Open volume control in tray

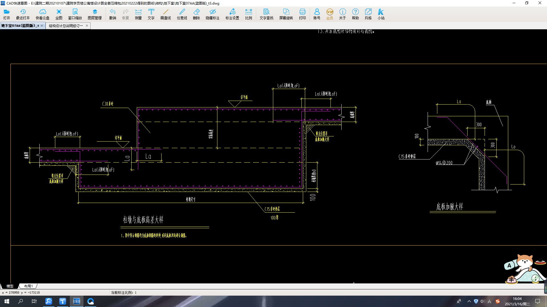[482, 301]
